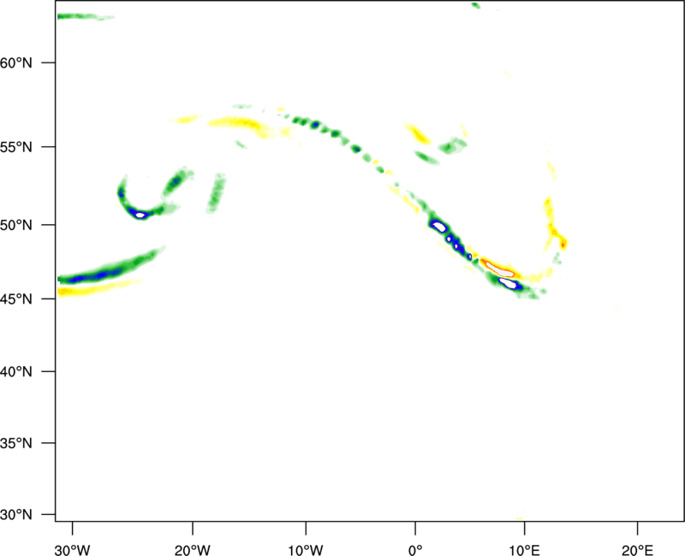
Task: Click the 40°N latitude label
Action: [16, 372]
